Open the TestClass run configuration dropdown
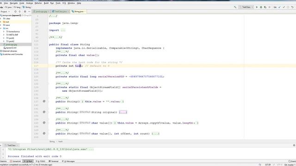Viewport: 296px width, 166px height. click(246, 7)
